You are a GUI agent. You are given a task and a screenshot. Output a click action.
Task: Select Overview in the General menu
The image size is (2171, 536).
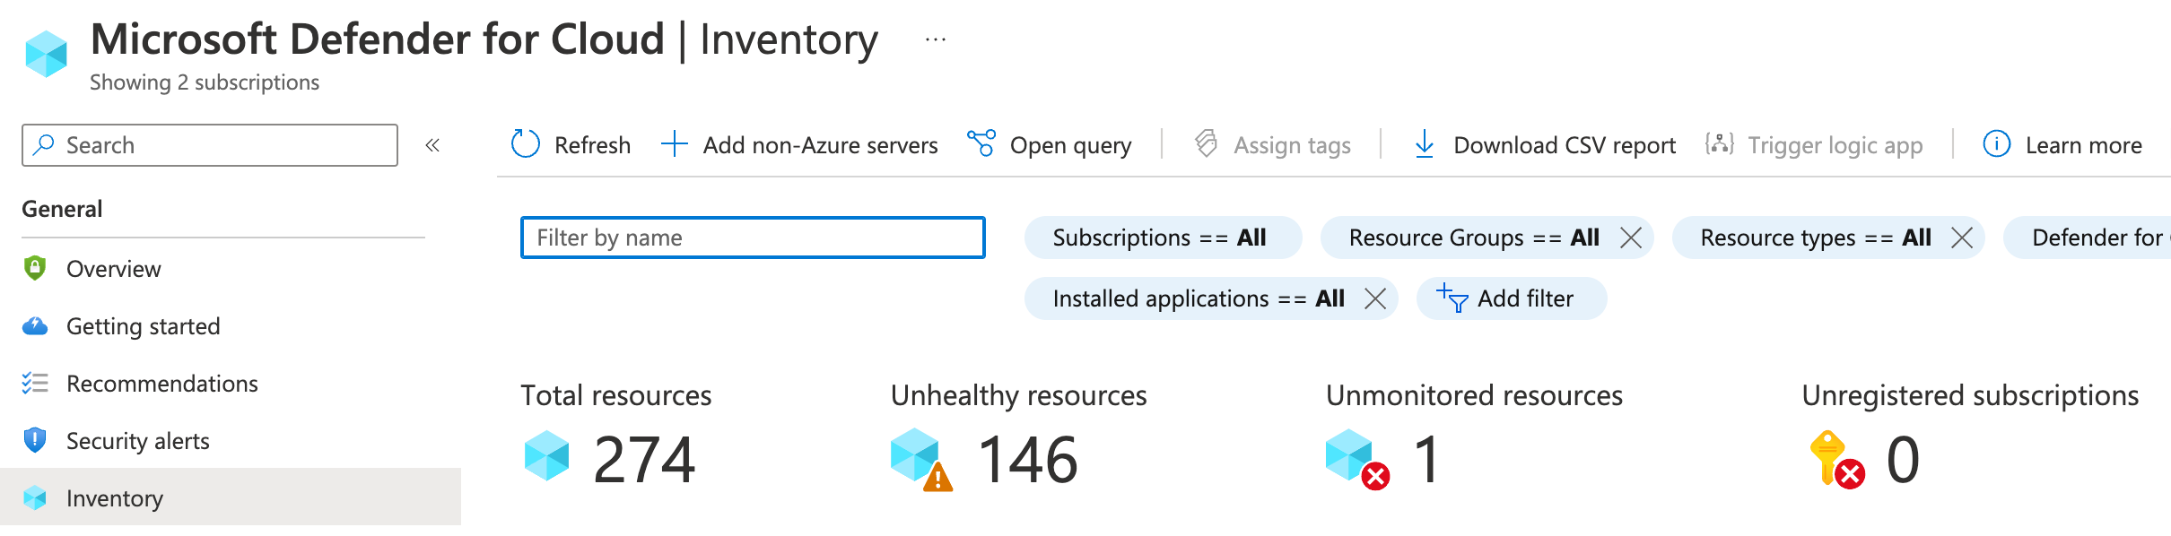tap(113, 269)
